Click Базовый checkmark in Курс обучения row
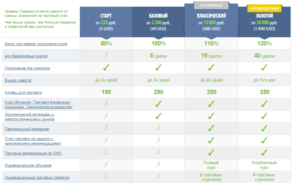 158,104
